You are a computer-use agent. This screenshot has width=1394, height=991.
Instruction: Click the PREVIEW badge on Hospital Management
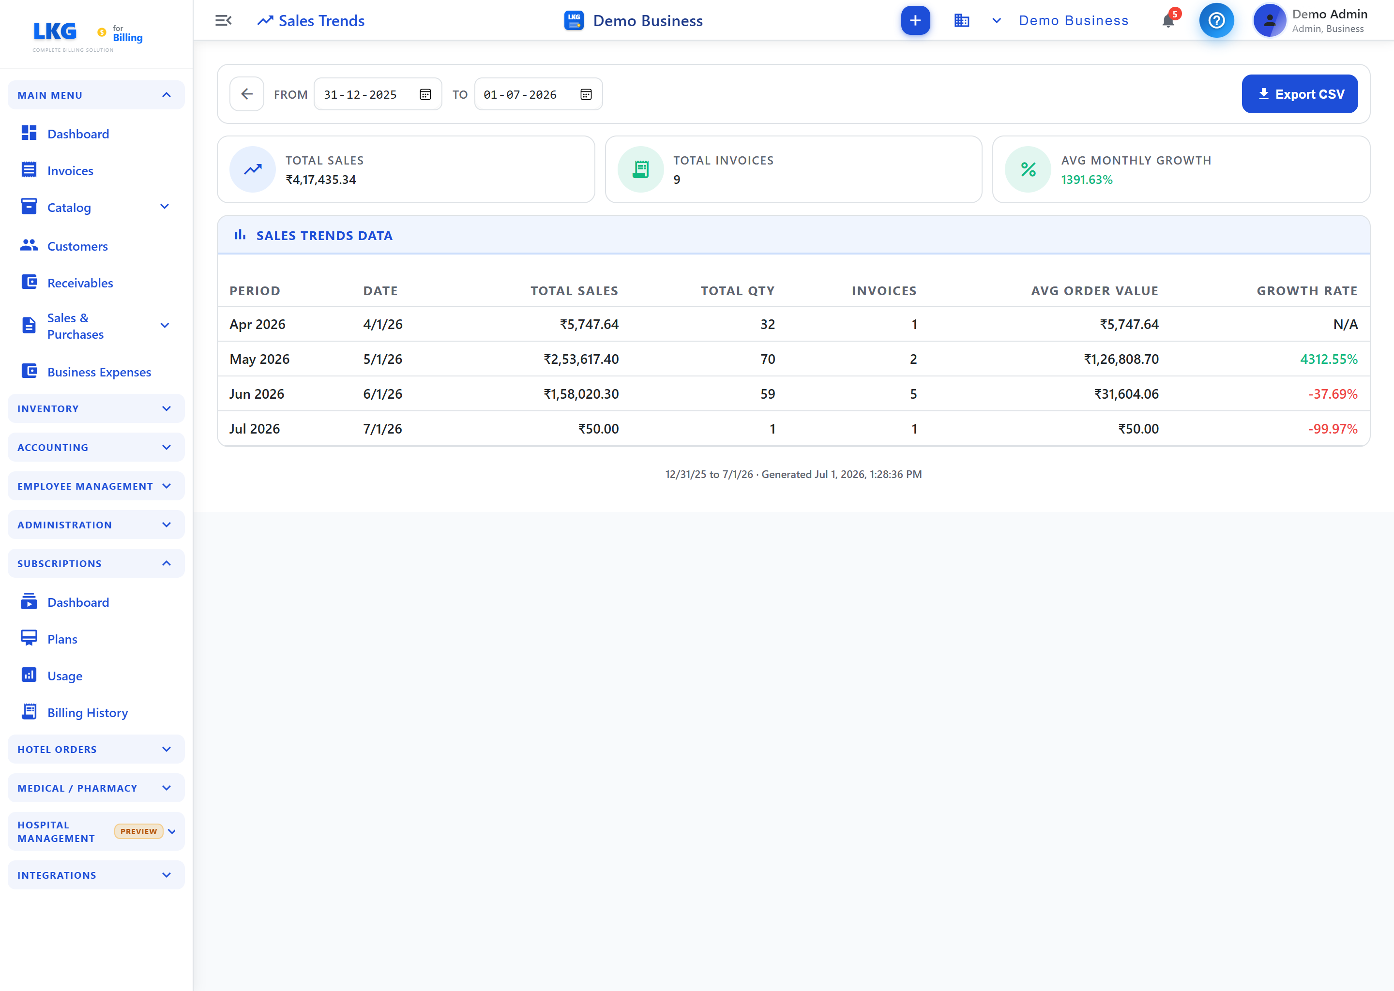click(138, 831)
